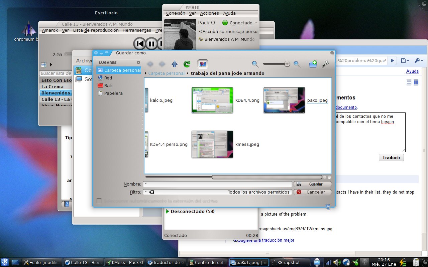Select the file name kalcio.jpeg
Image resolution: width=428 pixels, height=267 pixels.
point(161,100)
